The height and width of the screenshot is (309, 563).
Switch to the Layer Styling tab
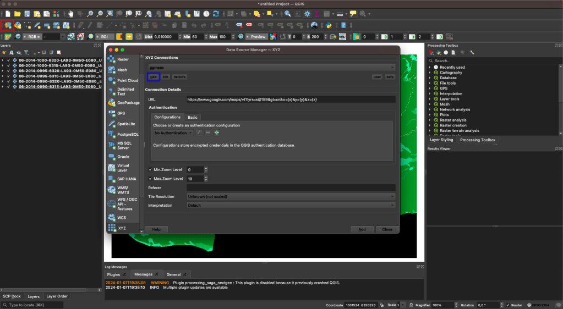tap(441, 140)
